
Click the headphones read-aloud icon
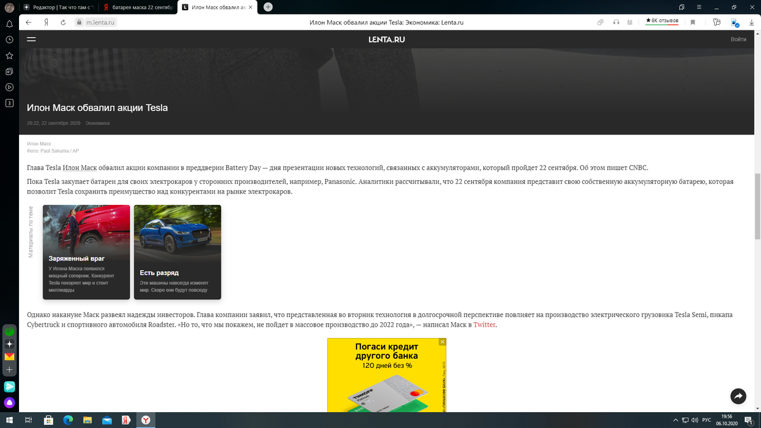tap(616, 22)
